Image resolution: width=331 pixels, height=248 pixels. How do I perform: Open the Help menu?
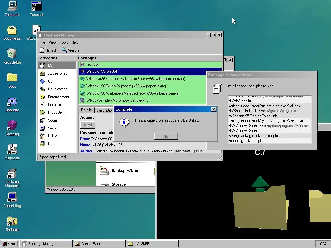(75, 42)
